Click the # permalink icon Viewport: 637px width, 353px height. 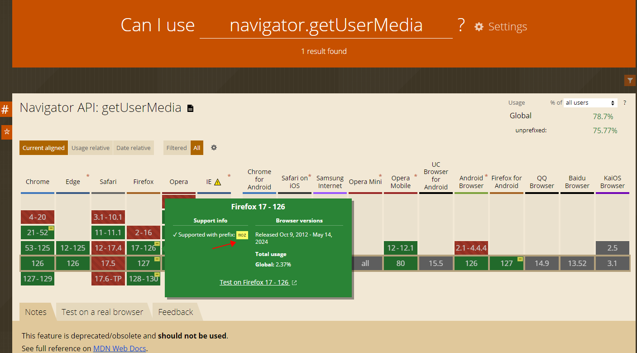pyautogui.click(x=5, y=109)
